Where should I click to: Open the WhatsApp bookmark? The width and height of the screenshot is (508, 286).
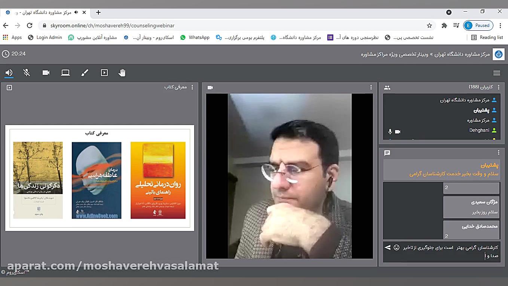pyautogui.click(x=195, y=37)
